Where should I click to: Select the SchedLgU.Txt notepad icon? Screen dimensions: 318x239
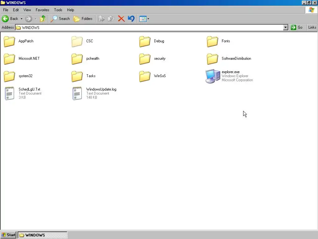tap(10, 93)
